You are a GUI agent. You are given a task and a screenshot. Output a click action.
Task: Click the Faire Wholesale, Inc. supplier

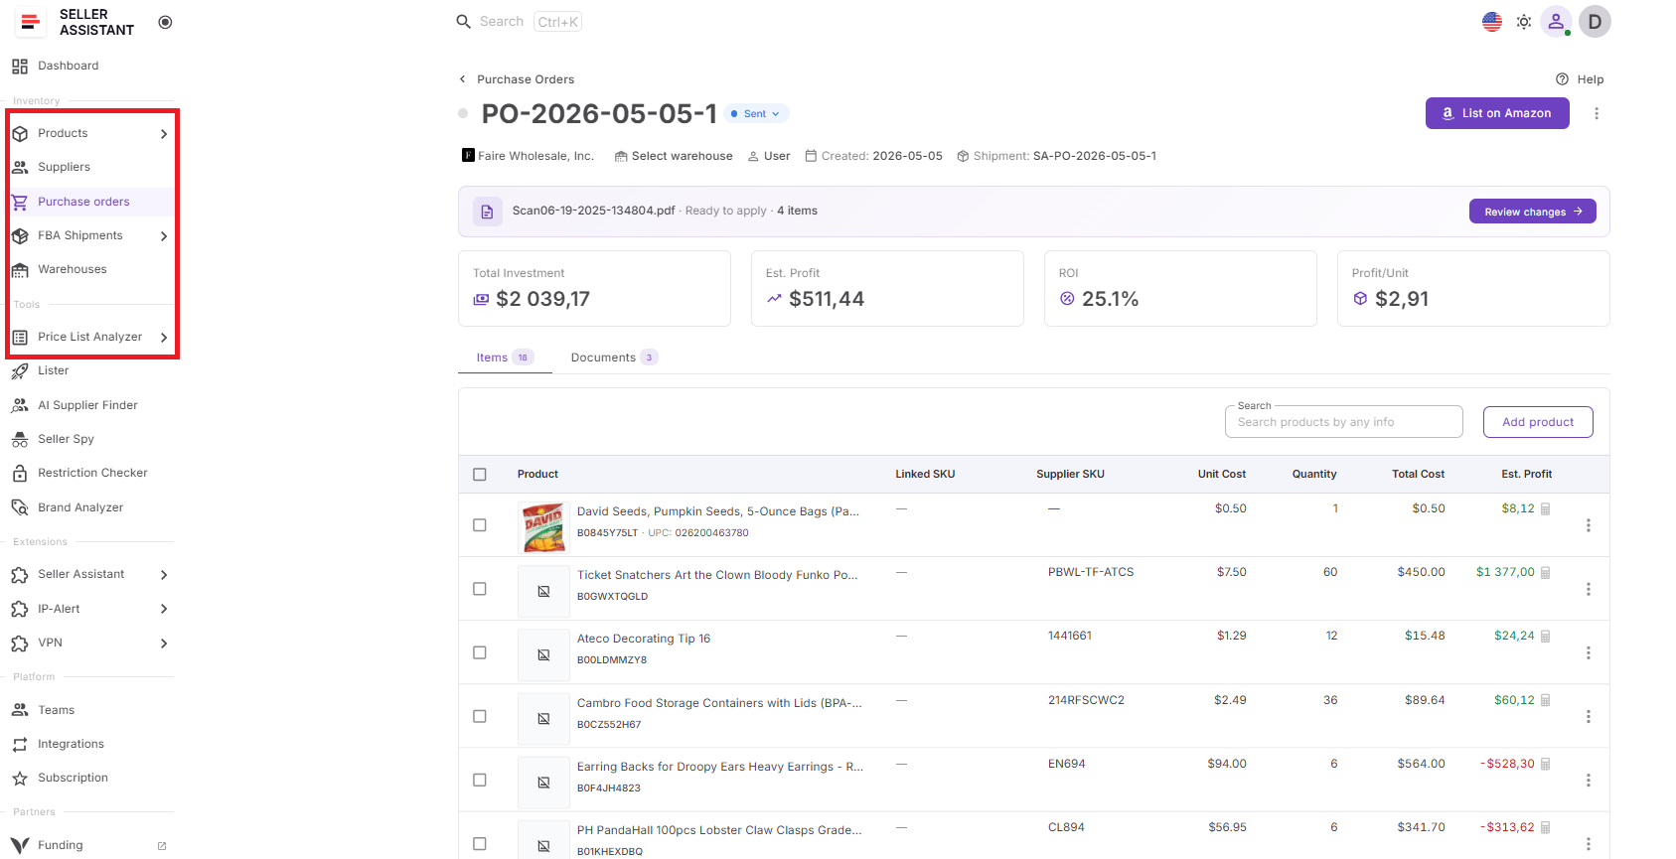click(528, 156)
